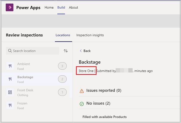Image resolution: width=181 pixels, height=123 pixels.
Task: Select the Ambient location row
Action: click(36, 66)
